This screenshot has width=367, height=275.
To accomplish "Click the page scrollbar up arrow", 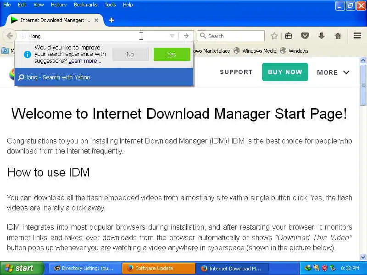I will pos(363,60).
